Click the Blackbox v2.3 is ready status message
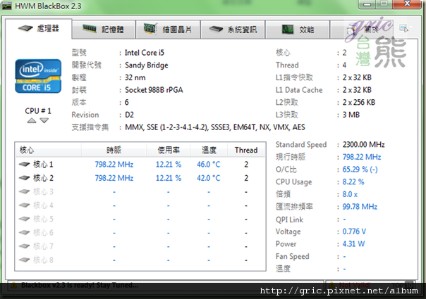 [x=80, y=285]
